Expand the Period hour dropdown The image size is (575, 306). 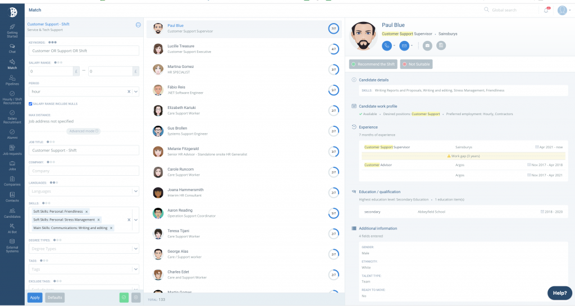tap(136, 92)
